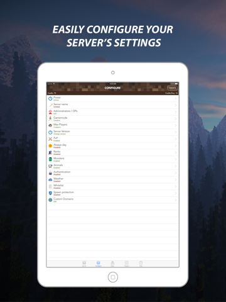Toggle the Whitelist setting row
Screen dimensions: 226x302
[112, 186]
